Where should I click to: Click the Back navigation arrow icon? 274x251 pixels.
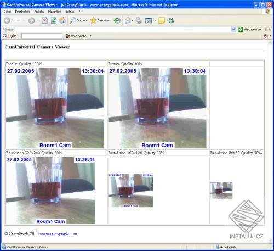7,20
